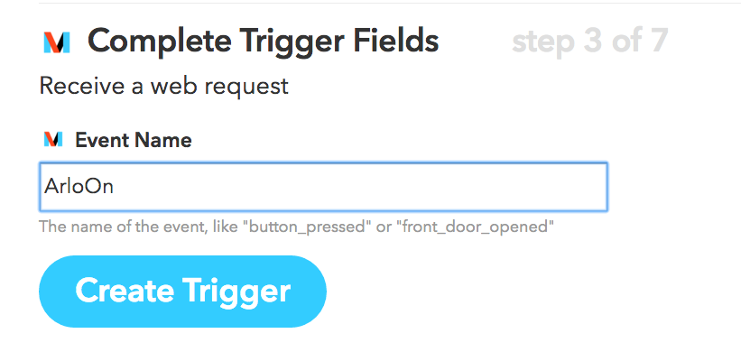This screenshot has width=741, height=352.
Task: Click the Receive a web request subtitle
Action: coord(163,86)
